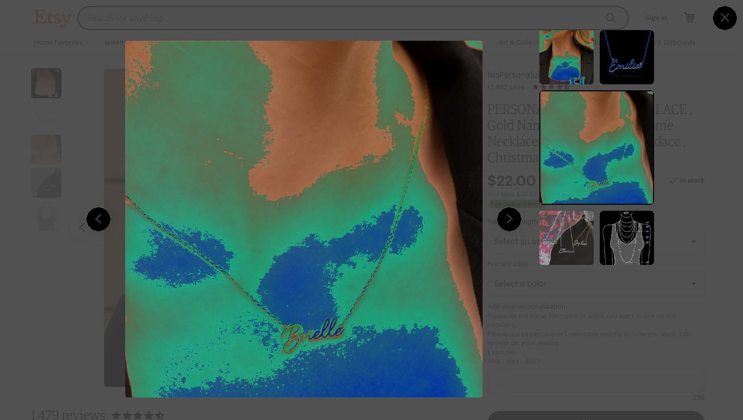Screen dimensions: 743x420
Task: Click the 'In stock' checkmark indicator
Action: coord(687,181)
